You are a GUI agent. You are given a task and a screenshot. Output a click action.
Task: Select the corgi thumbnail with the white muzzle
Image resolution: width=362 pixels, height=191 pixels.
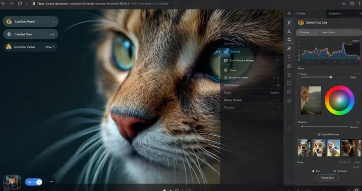pyautogui.click(x=319, y=148)
